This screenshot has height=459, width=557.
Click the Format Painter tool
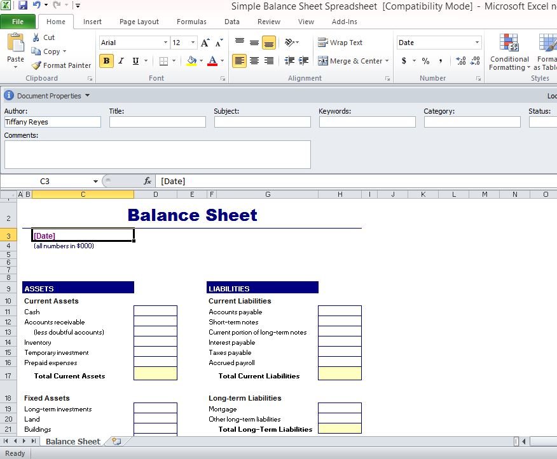pyautogui.click(x=61, y=65)
